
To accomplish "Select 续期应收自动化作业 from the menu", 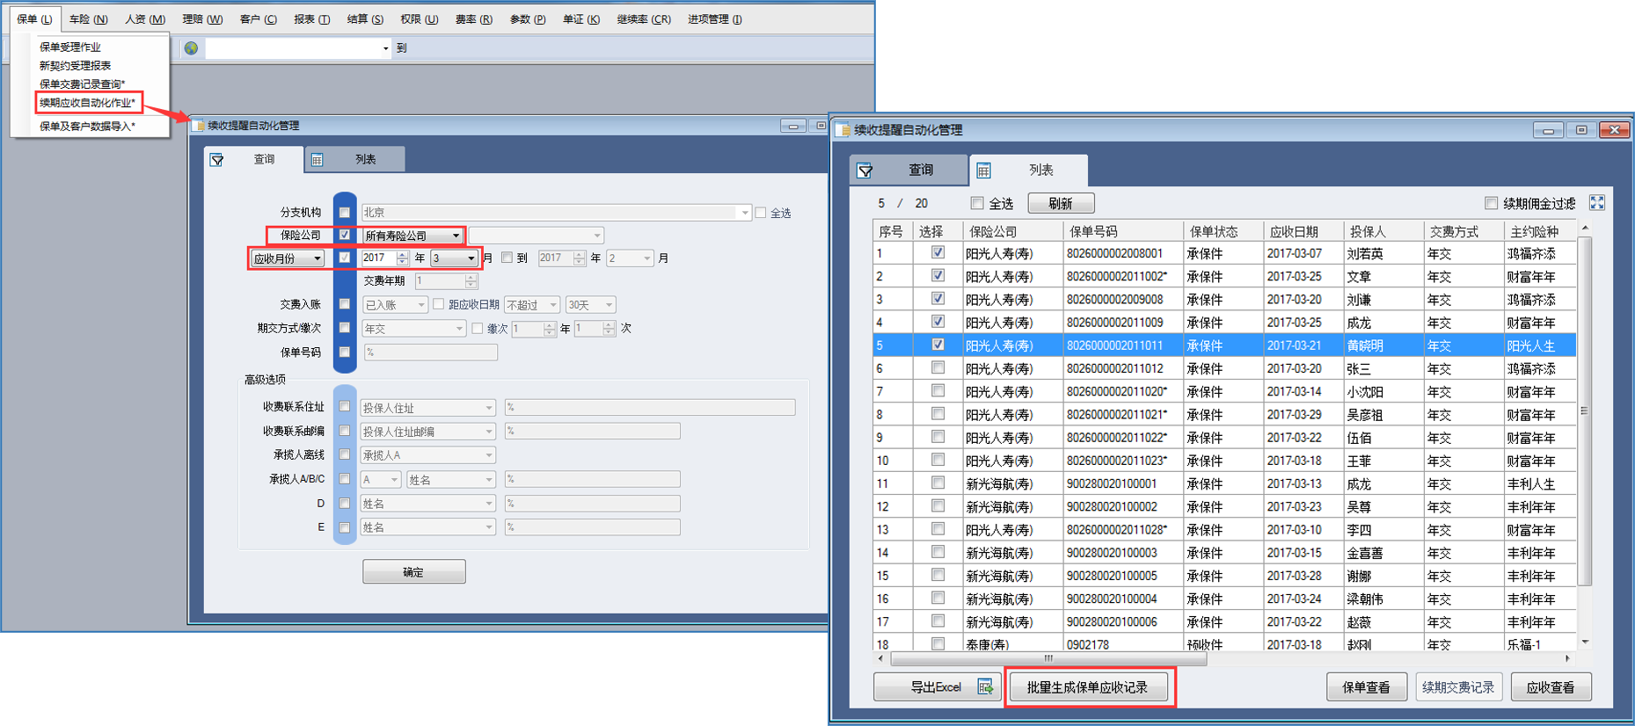I will (87, 103).
